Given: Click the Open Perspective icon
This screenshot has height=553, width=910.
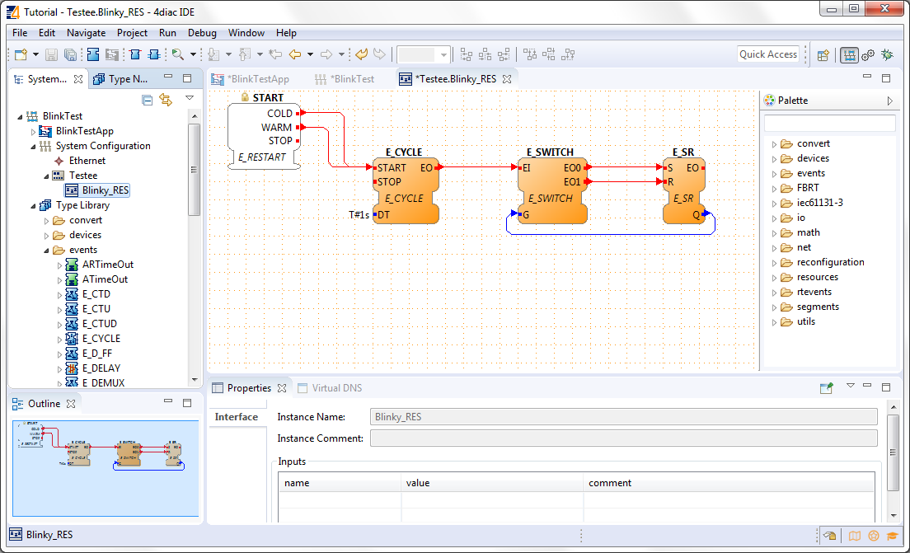Looking at the screenshot, I should click(823, 54).
